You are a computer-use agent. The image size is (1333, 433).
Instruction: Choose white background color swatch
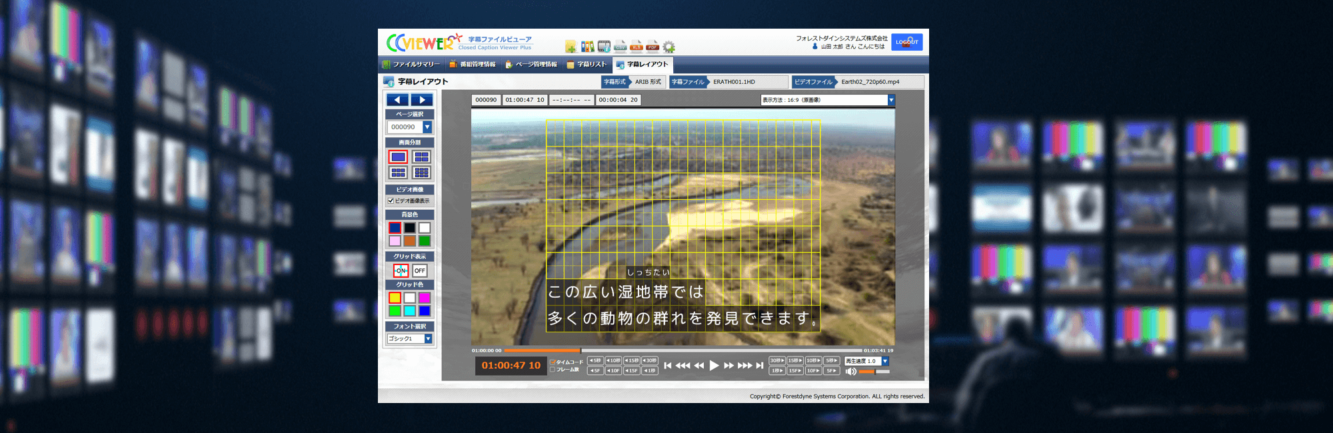[425, 228]
